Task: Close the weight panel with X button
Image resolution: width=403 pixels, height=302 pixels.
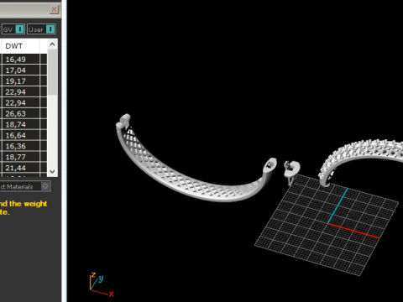Action: click(x=54, y=9)
